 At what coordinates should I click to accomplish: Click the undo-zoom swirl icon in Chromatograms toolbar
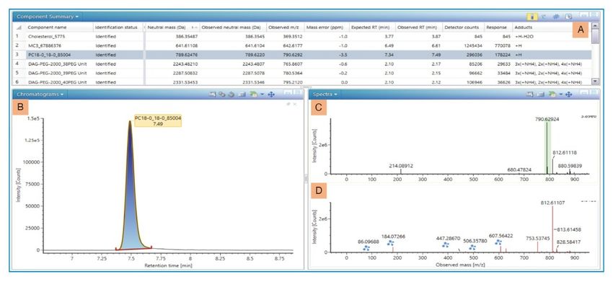231,94
